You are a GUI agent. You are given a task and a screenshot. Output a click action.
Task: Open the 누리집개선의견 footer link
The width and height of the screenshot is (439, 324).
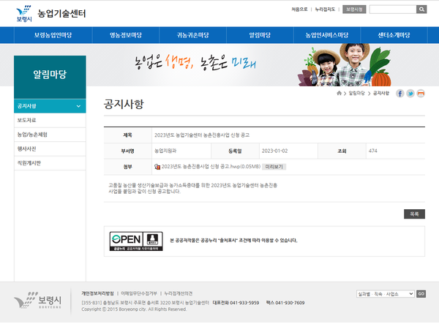tap(178, 293)
